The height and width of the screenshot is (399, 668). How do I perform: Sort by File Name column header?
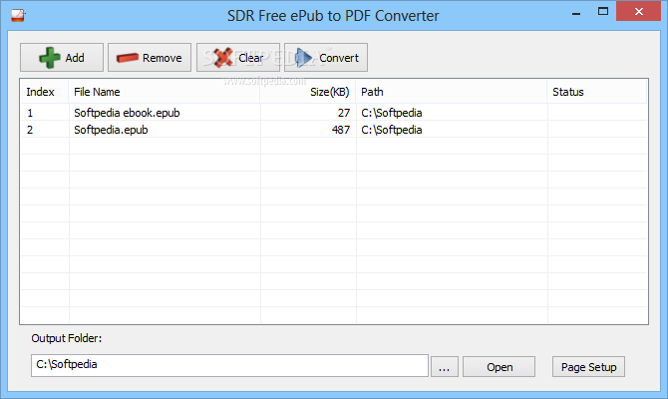pyautogui.click(x=165, y=92)
